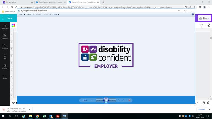
Task: Click Show all downloads
Action: 202,109
